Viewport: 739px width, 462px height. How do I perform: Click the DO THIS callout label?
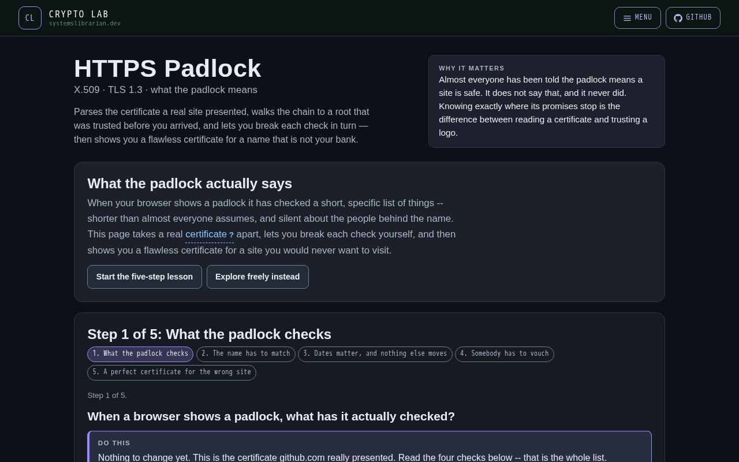pyautogui.click(x=114, y=443)
